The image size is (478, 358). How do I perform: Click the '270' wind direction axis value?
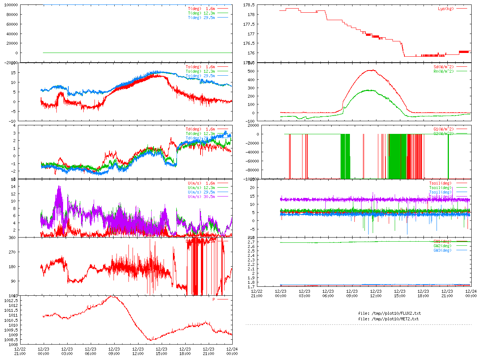(x=12, y=252)
